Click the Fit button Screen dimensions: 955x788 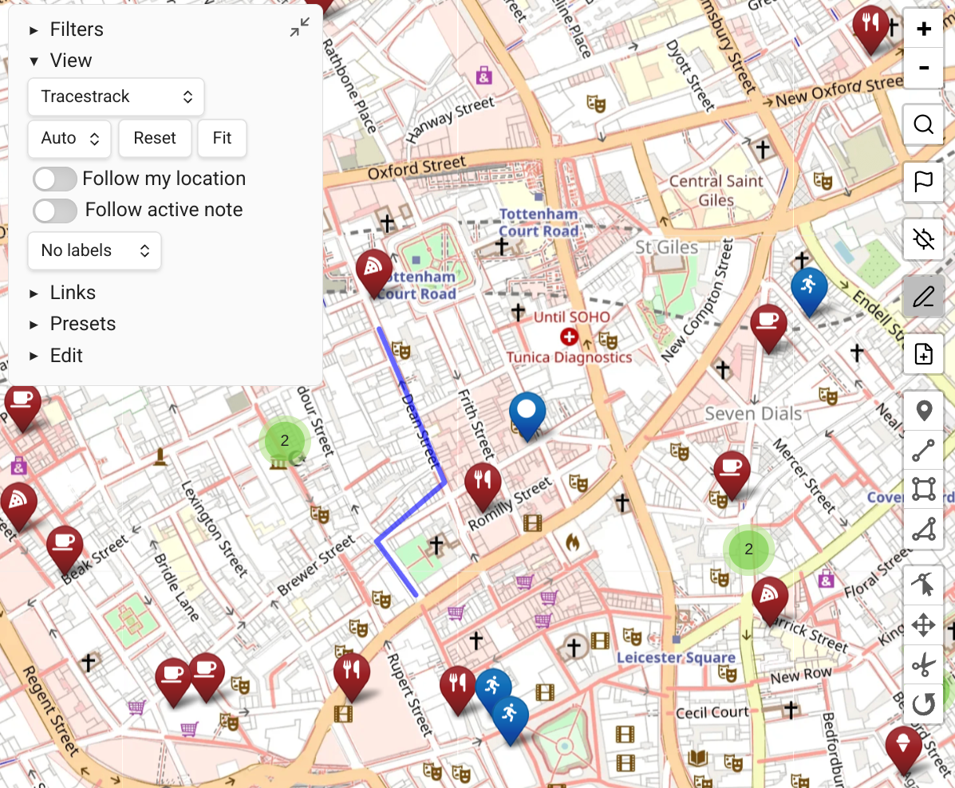click(x=222, y=138)
